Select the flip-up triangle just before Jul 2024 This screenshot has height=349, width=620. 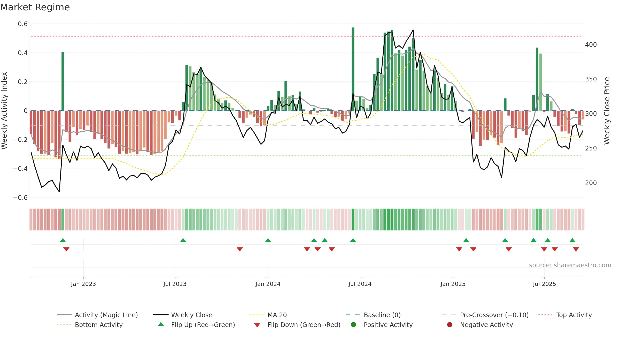(x=353, y=240)
